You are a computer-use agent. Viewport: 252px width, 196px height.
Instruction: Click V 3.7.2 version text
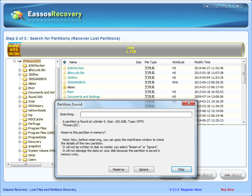click(x=174, y=190)
